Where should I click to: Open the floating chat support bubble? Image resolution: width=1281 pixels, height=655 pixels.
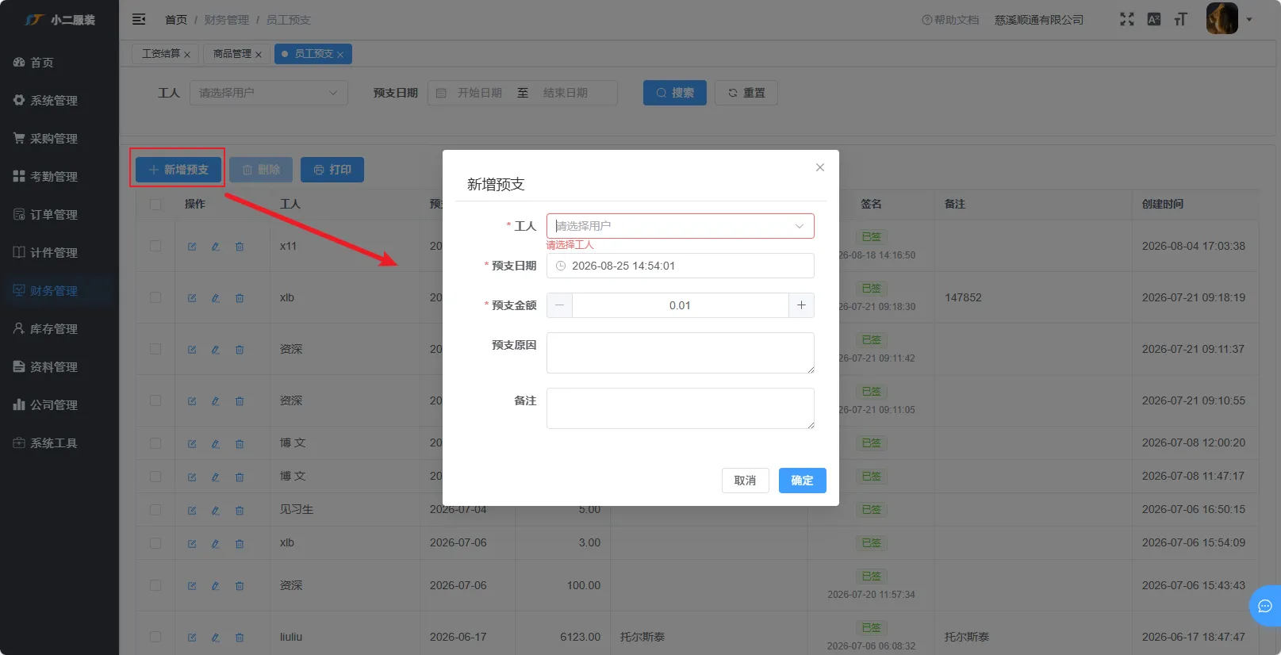click(x=1265, y=607)
